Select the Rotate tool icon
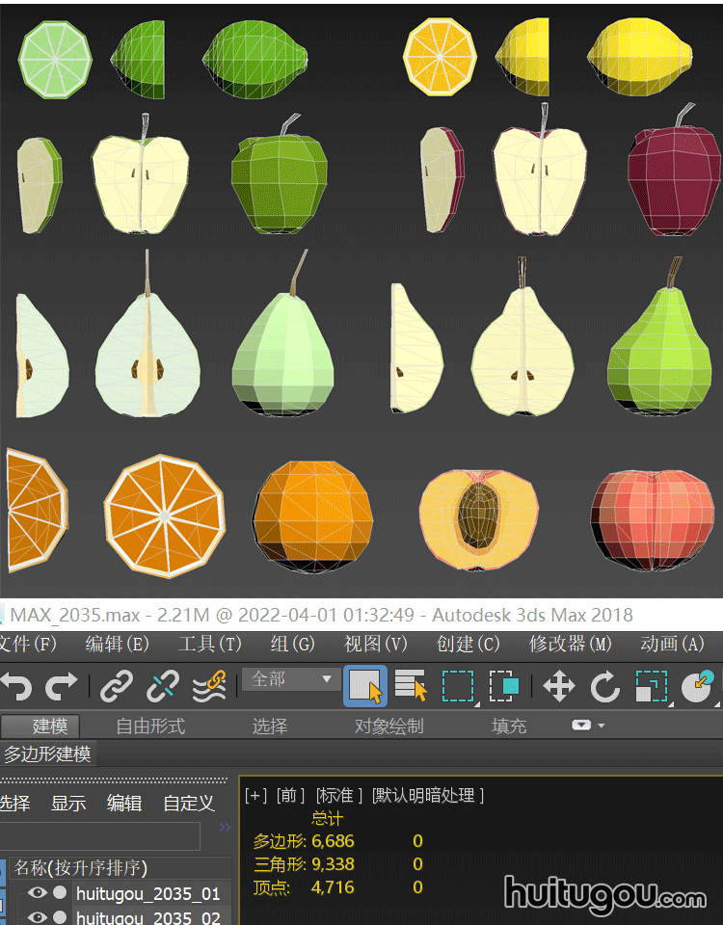The image size is (723, 925). (x=604, y=687)
